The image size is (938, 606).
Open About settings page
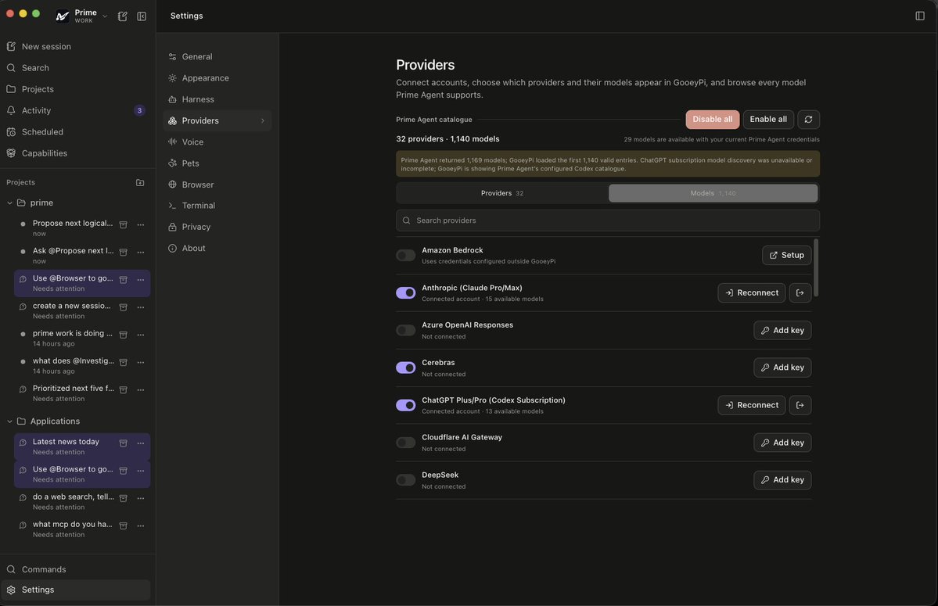tap(217, 248)
